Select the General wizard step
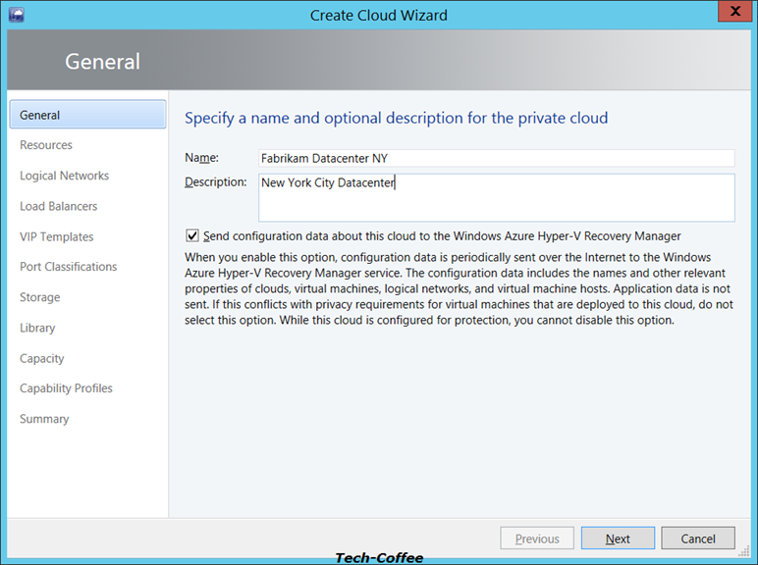Image resolution: width=758 pixels, height=565 pixels. point(87,115)
